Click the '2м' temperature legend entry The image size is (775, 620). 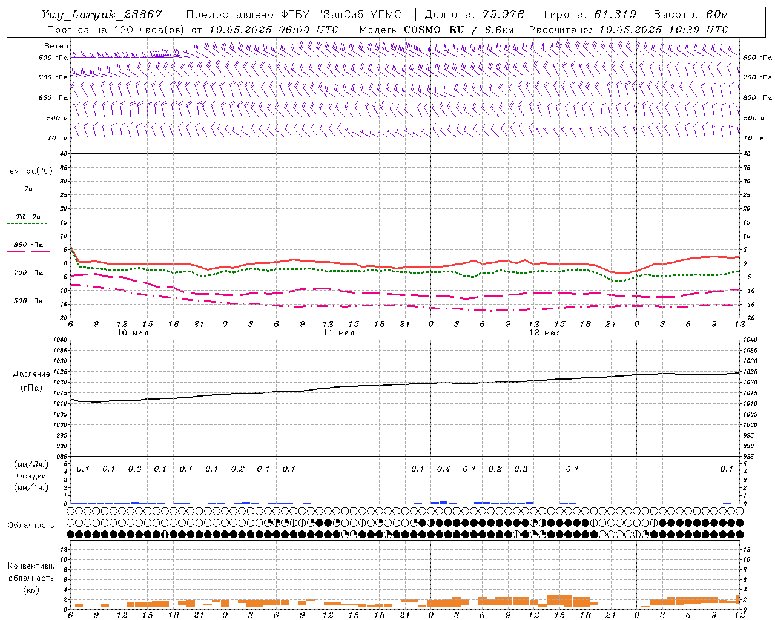click(28, 190)
